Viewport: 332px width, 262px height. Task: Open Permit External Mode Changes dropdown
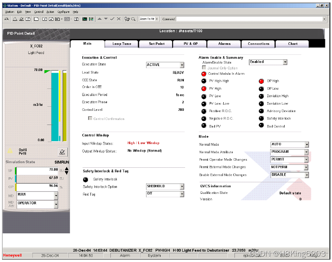pyautogui.click(x=289, y=167)
